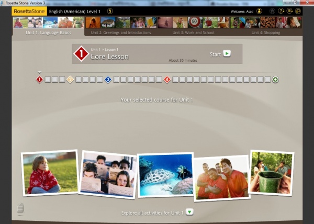Click the Unit 1 > Lesson 1 breadcrumb
314x224 pixels.
point(104,49)
